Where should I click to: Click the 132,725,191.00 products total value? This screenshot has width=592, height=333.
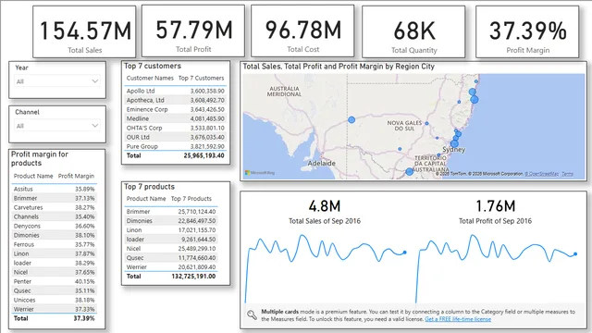[x=193, y=277]
